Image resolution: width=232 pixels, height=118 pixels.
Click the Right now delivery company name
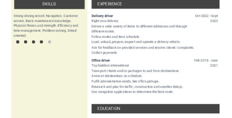[105, 21]
